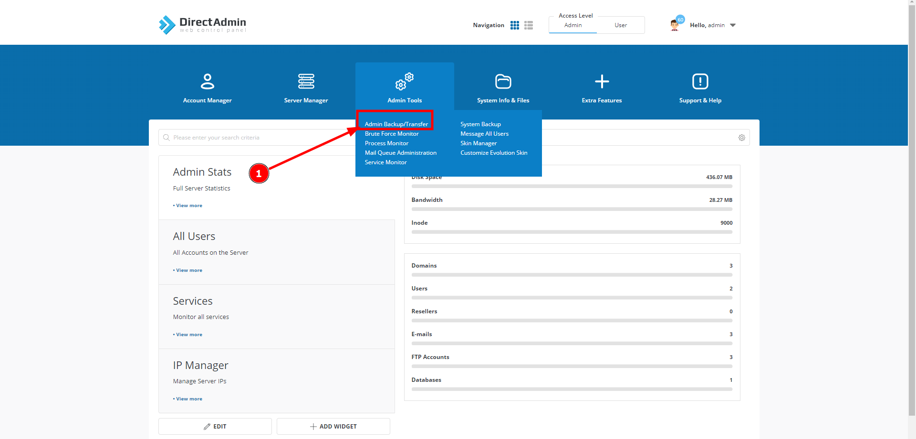The width and height of the screenshot is (916, 439).
Task: Open the System Info & Files folder icon
Action: click(x=503, y=81)
